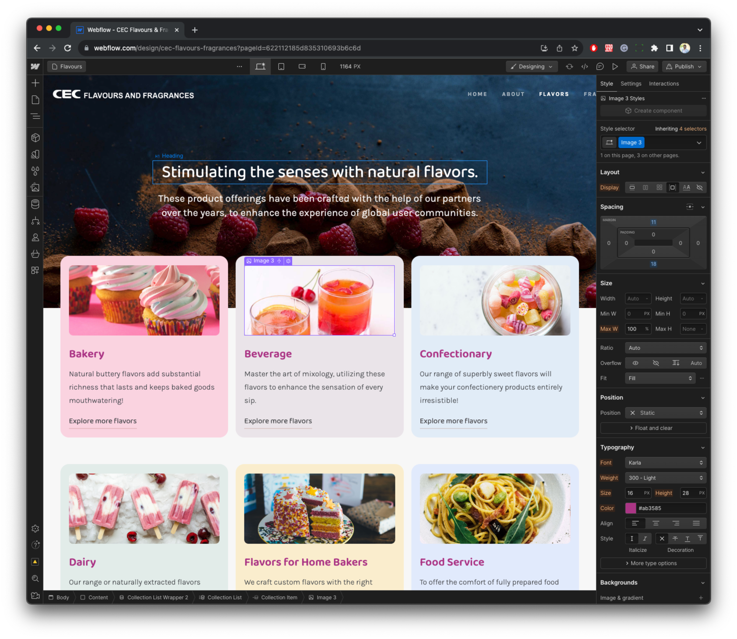Click the Preview play icon
The image size is (737, 639).
tap(615, 67)
